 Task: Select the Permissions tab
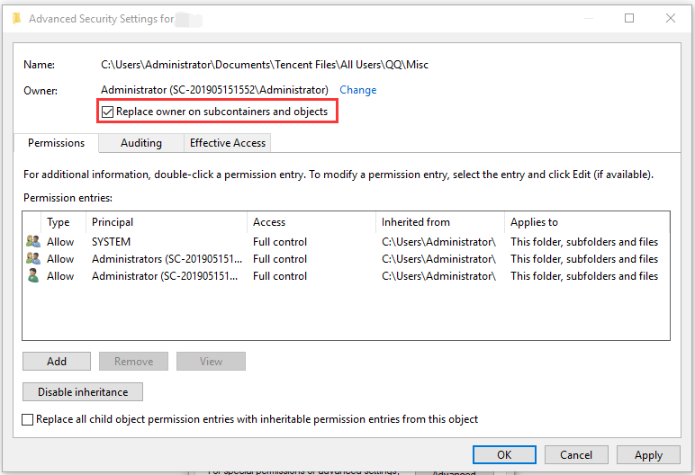coord(56,143)
